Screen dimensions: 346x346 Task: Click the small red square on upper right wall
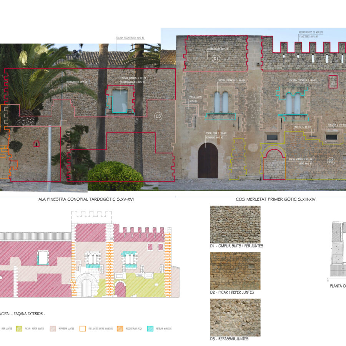333,82
